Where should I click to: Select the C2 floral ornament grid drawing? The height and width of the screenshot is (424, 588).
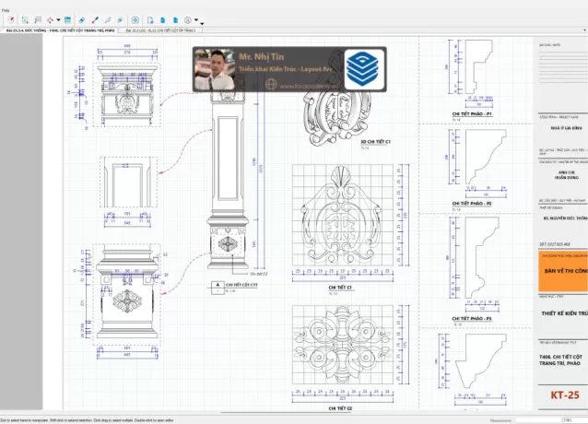coord(343,345)
